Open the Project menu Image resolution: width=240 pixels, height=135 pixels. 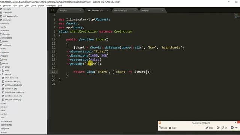41,6
